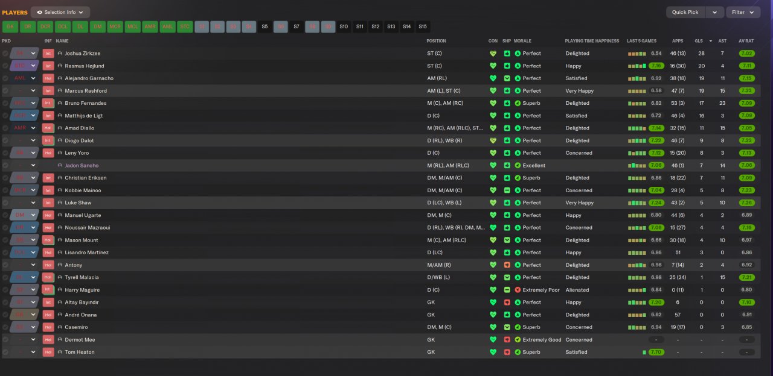The width and height of the screenshot is (773, 376).
Task: Click Kobbie Mainoo's sharpness icon
Action: [x=507, y=190]
